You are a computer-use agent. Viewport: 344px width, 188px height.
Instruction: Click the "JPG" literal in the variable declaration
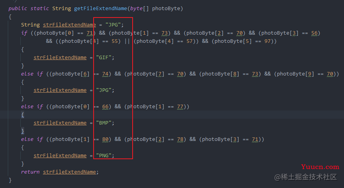[114, 25]
